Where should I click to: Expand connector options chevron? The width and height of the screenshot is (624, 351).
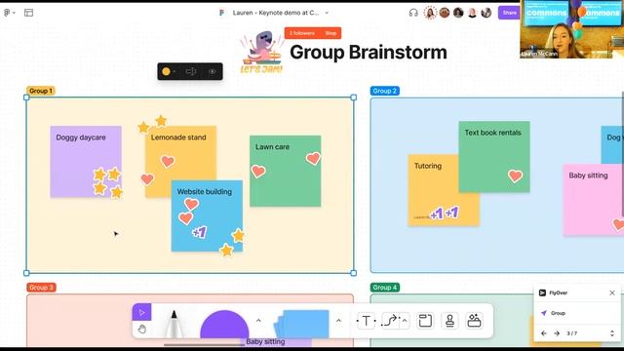(x=405, y=321)
